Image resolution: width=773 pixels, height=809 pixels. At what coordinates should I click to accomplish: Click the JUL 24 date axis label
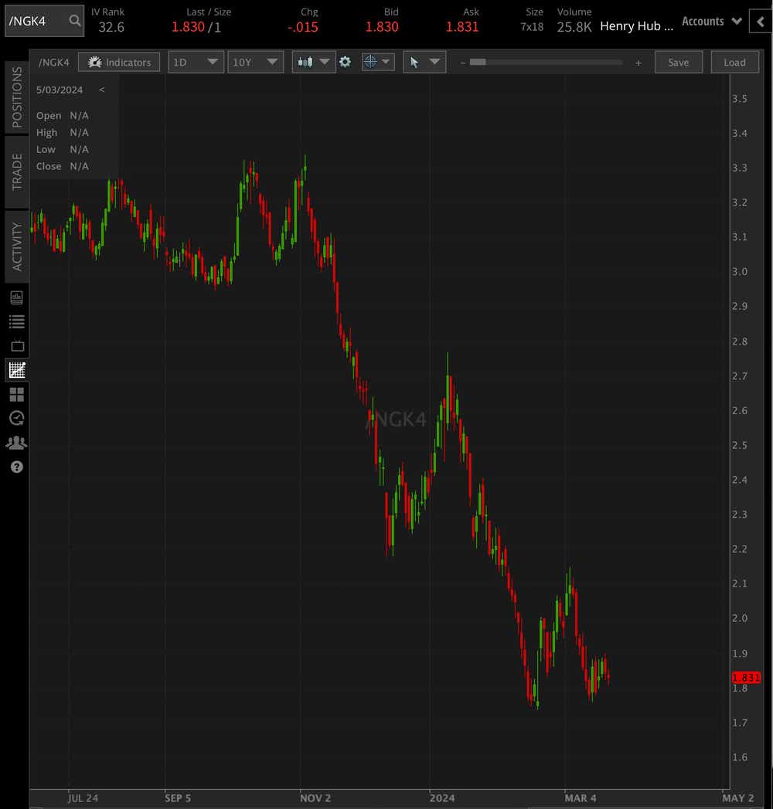[83, 798]
